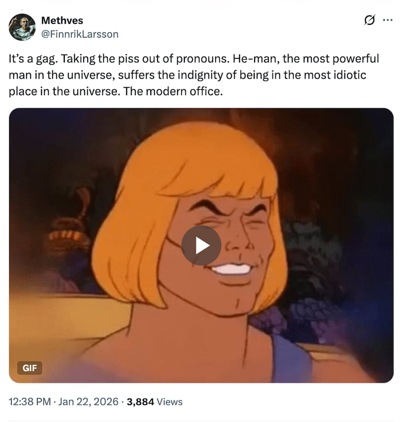Click the Grok slashed-circle icon
Image resolution: width=405 pixels, height=422 pixels.
point(370,20)
